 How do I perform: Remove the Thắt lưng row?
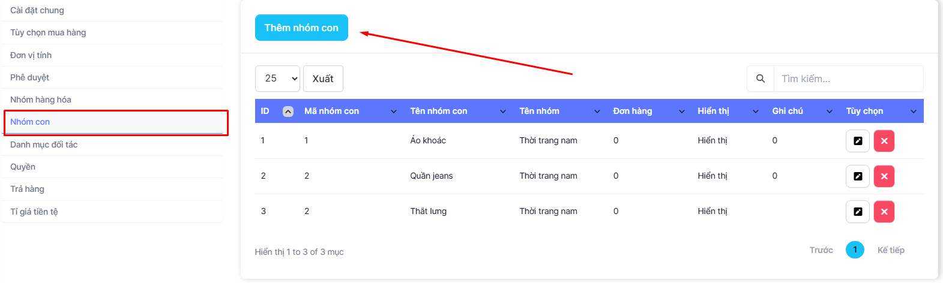point(884,212)
